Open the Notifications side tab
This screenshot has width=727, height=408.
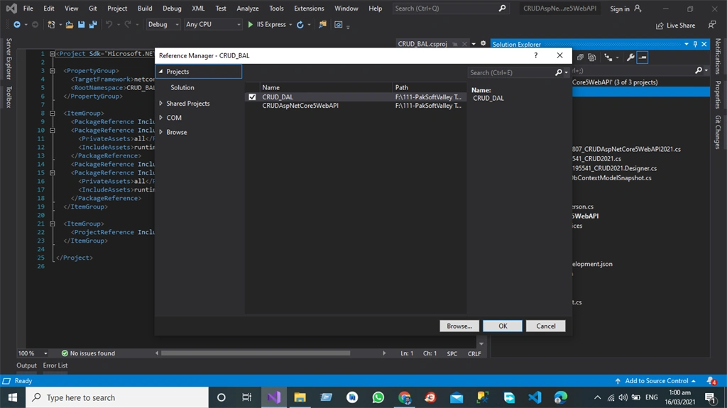tap(718, 56)
